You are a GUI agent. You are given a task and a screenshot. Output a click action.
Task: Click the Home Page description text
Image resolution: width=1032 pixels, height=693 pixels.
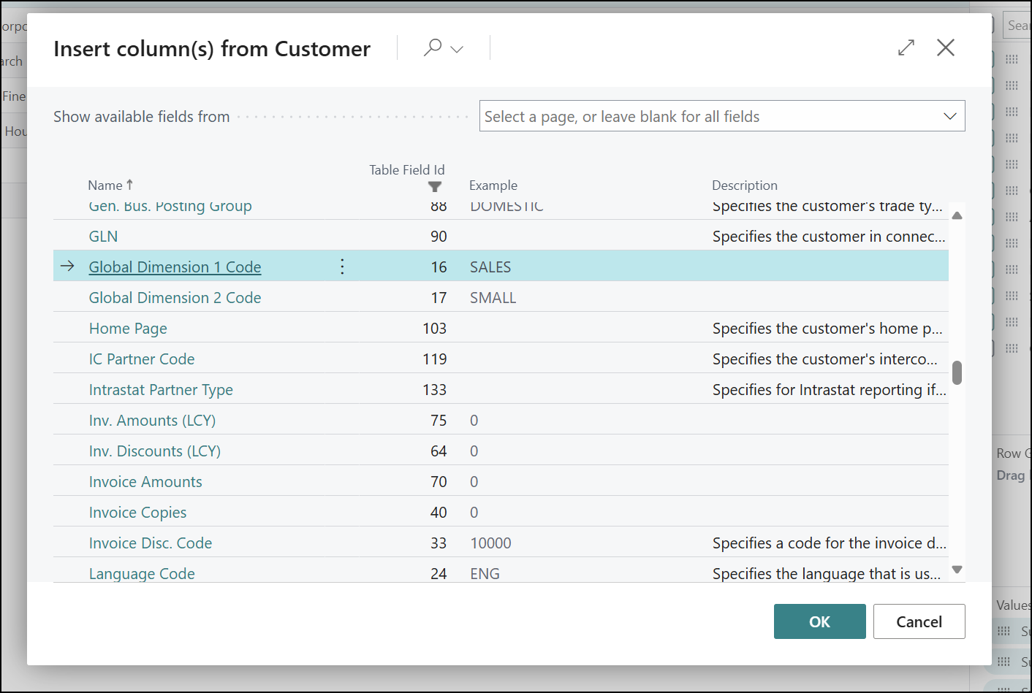(827, 329)
